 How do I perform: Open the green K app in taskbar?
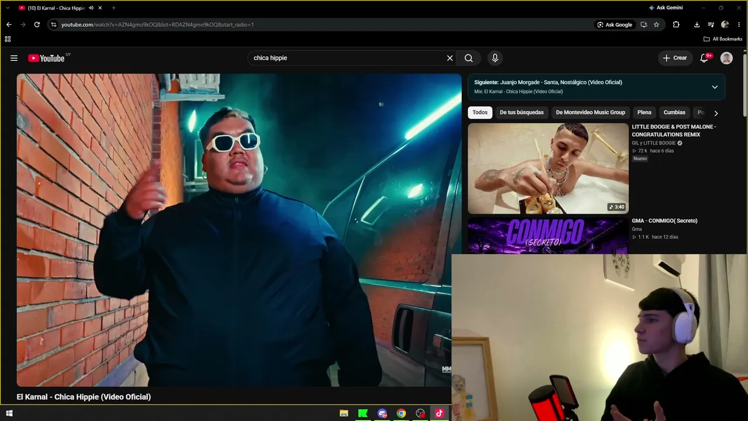pyautogui.click(x=363, y=413)
